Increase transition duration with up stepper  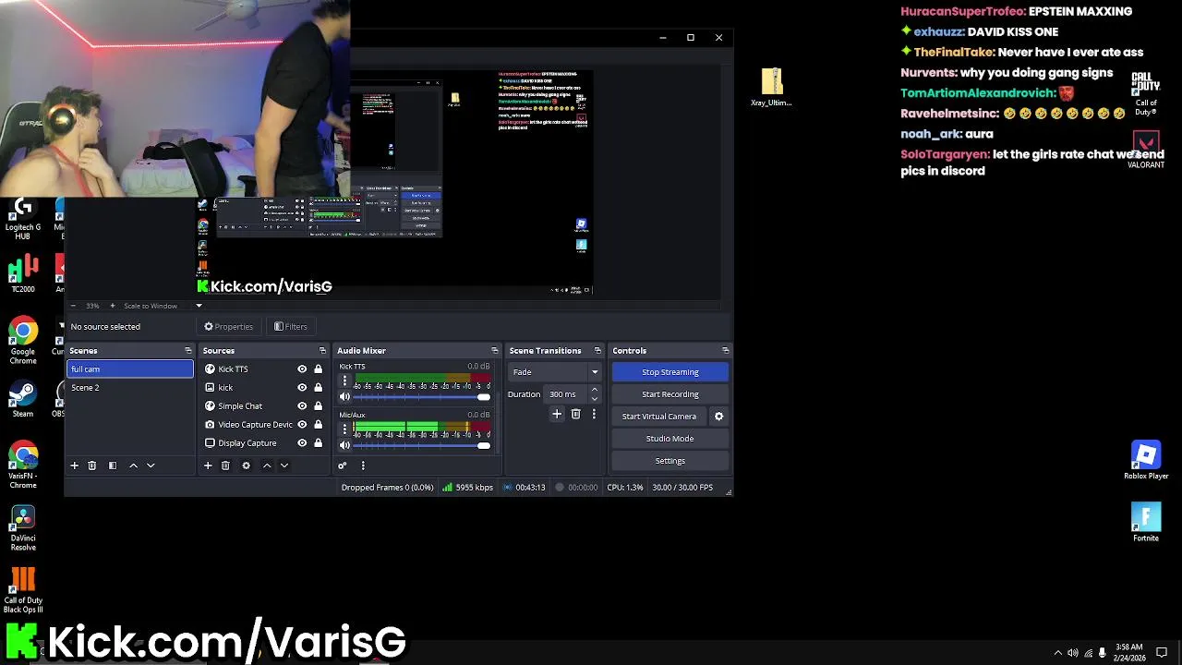(594, 390)
